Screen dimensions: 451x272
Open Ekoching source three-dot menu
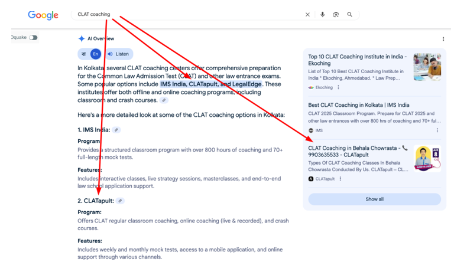tap(339, 87)
